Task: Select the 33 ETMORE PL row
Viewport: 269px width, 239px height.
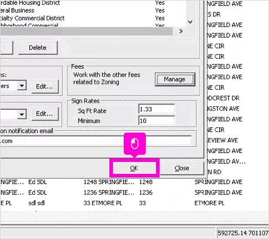Action: [x=134, y=203]
